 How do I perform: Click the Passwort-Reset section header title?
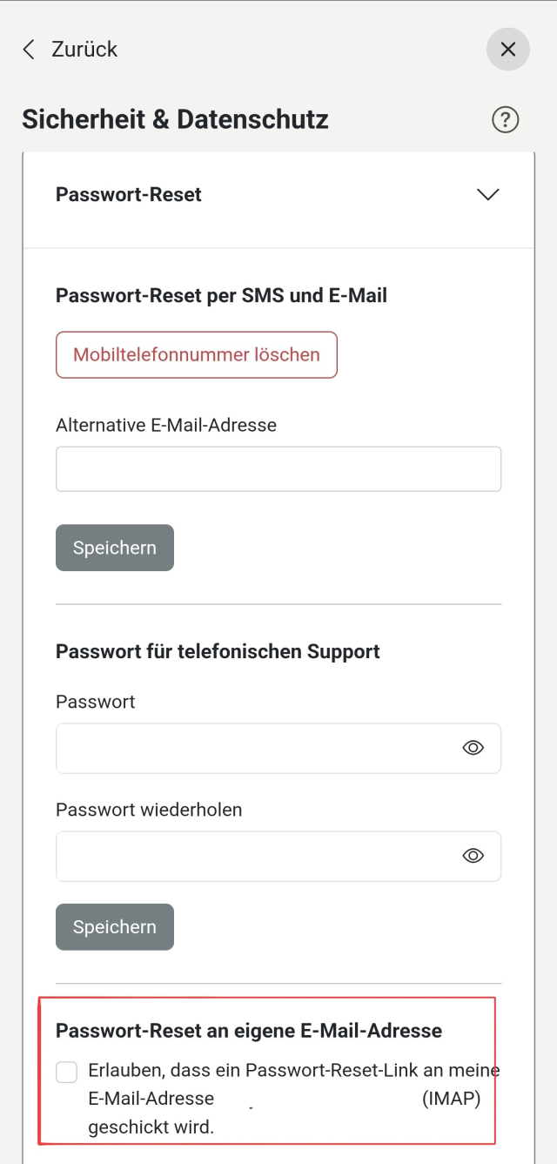tap(129, 195)
